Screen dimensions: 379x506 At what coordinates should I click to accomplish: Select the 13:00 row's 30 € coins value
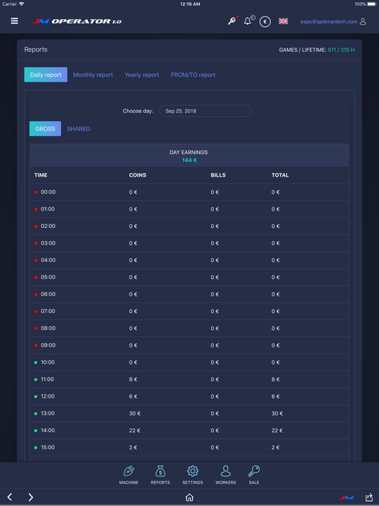click(x=135, y=413)
